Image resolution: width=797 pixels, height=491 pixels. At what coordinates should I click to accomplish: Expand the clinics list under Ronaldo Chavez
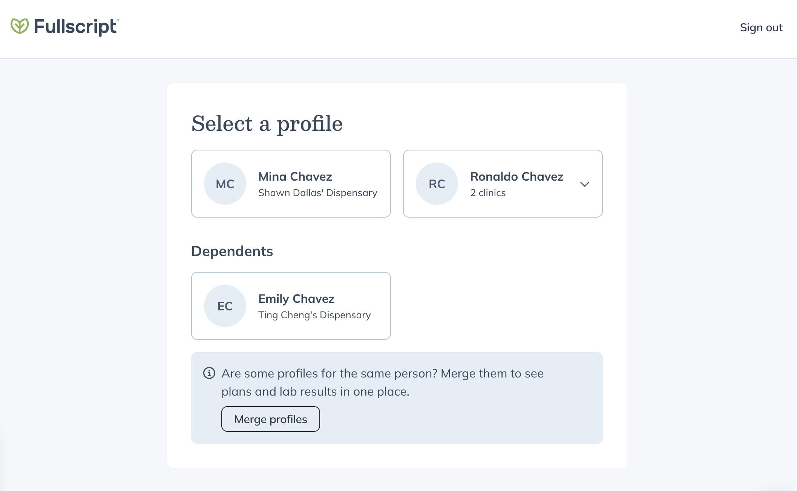tap(585, 184)
